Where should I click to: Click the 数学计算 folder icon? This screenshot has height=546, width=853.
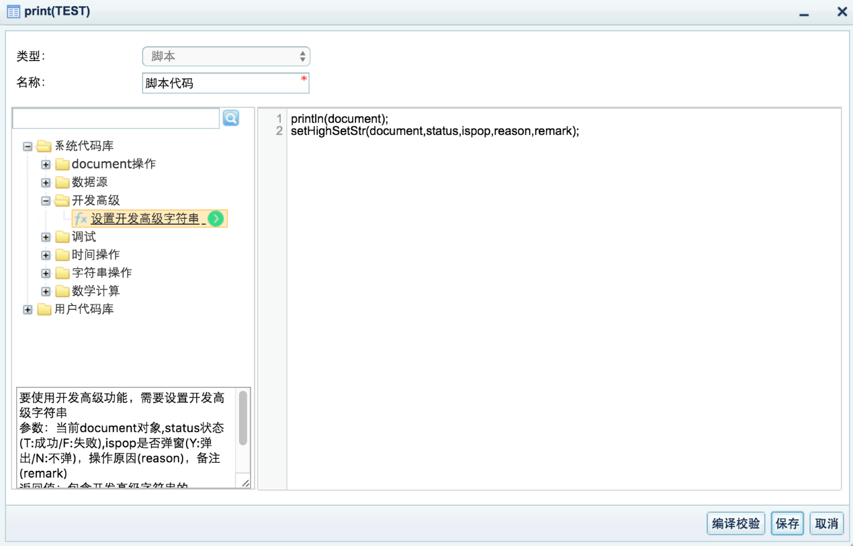[x=62, y=291]
